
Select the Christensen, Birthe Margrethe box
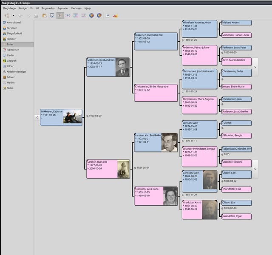[x=156, y=93]
